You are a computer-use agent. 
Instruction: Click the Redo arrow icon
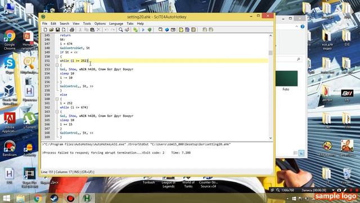(112, 30)
